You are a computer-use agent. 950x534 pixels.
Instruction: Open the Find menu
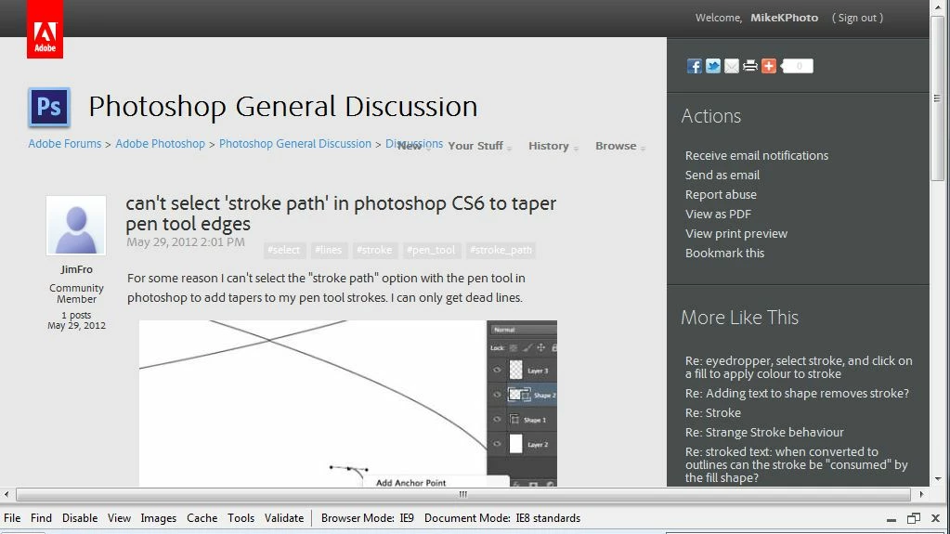coord(41,518)
